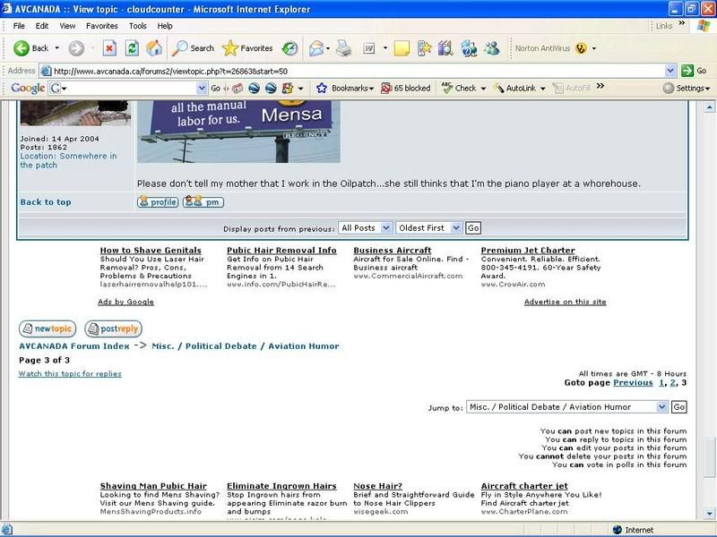This screenshot has height=537, width=717.
Task: Click scrollbar down arrow
Action: (x=709, y=513)
